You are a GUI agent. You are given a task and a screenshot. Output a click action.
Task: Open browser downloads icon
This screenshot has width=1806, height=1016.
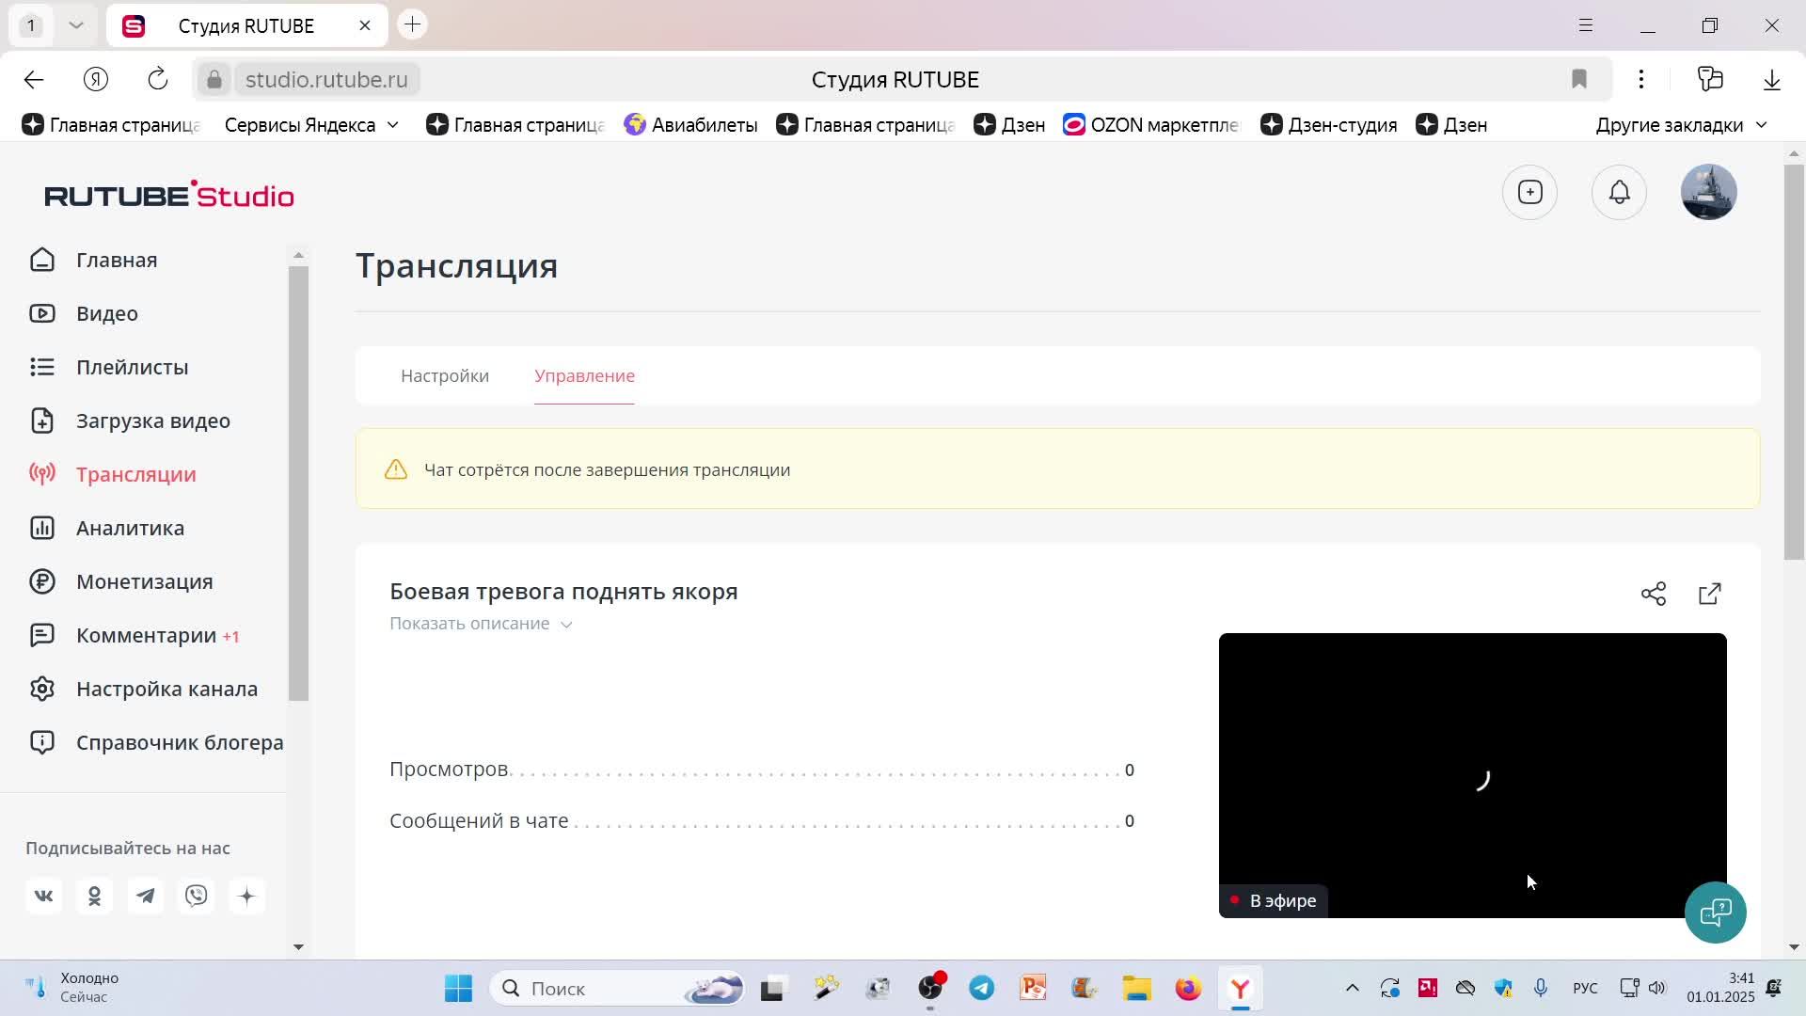click(1772, 79)
